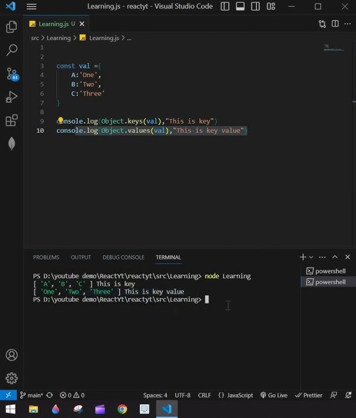Maximize the panel with the up chevron
356x418 pixels.
pyautogui.click(x=335, y=257)
